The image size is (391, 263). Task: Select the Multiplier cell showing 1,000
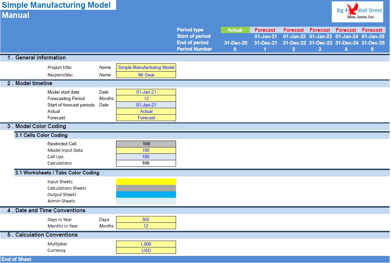tap(146, 244)
